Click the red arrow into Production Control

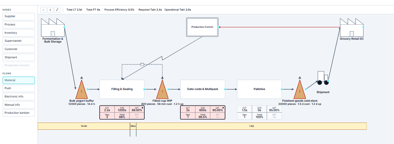tap(279, 27)
